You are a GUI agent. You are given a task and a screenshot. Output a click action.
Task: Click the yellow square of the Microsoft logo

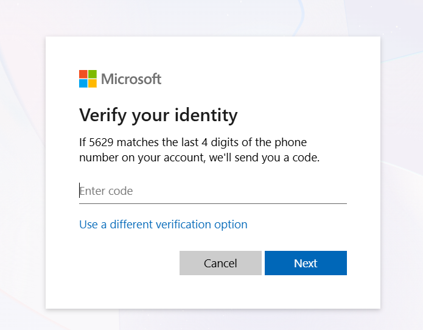click(x=93, y=83)
